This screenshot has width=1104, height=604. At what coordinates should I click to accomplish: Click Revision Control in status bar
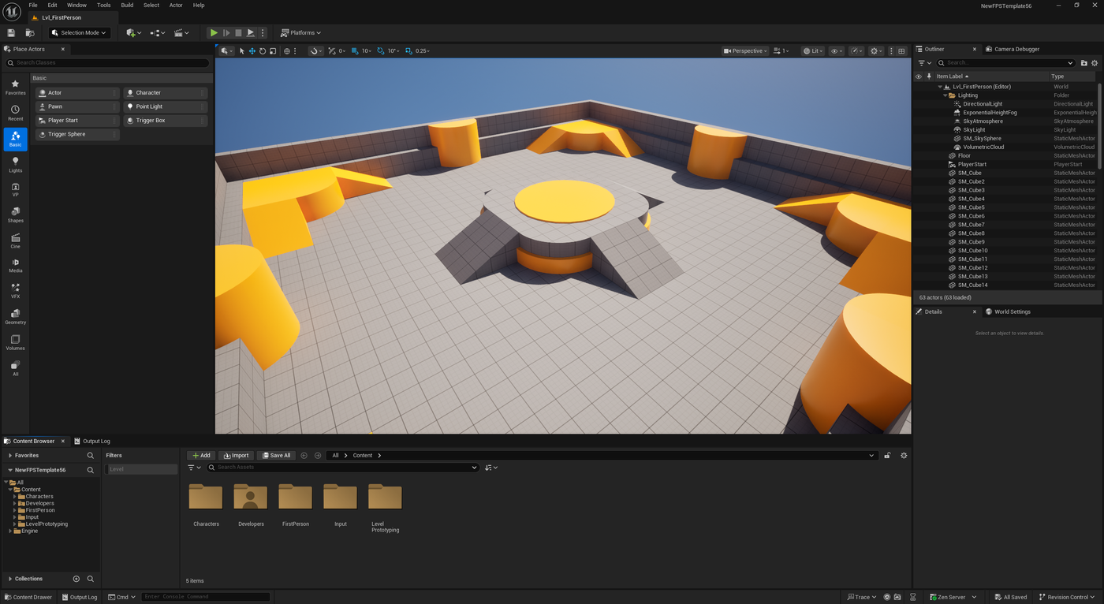point(1068,597)
